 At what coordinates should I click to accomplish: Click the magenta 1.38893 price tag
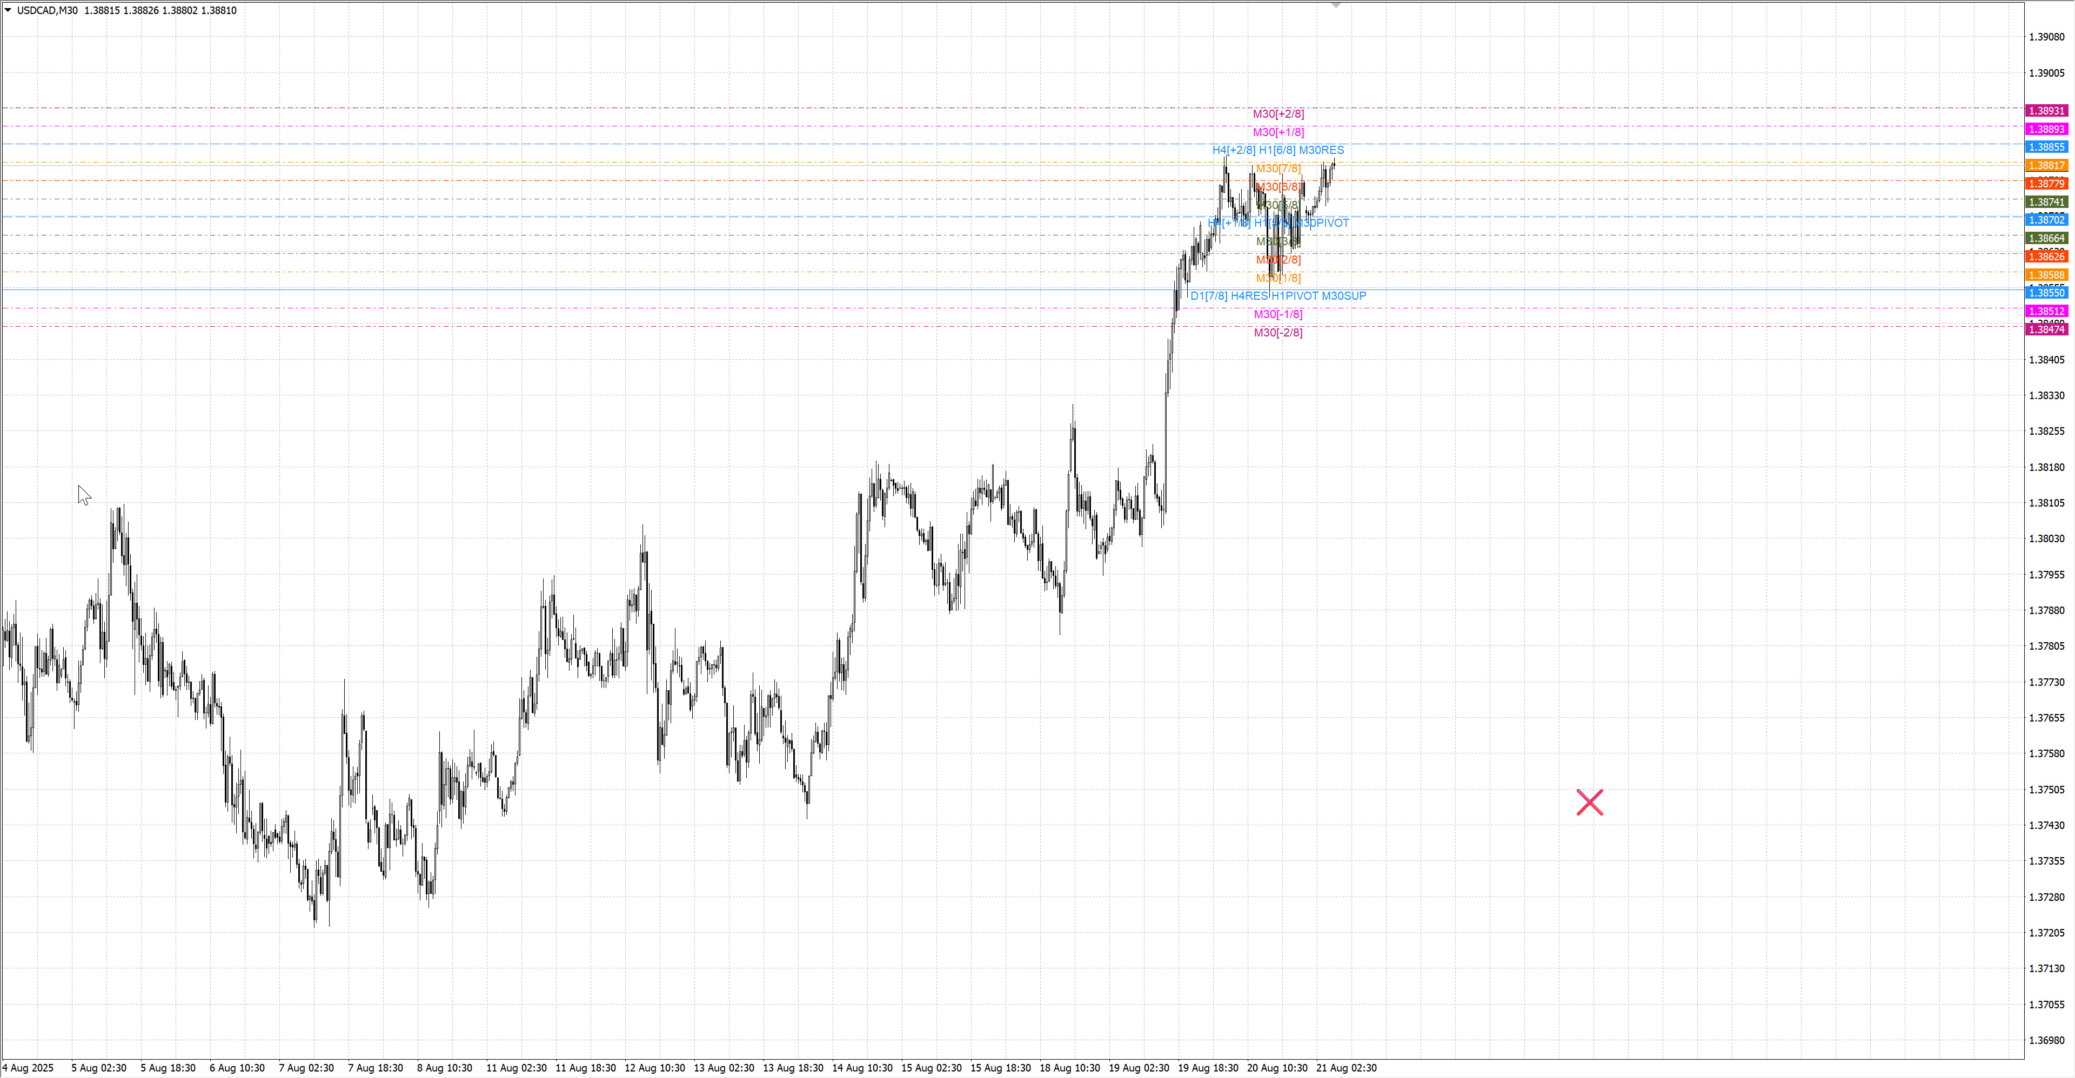(2046, 129)
